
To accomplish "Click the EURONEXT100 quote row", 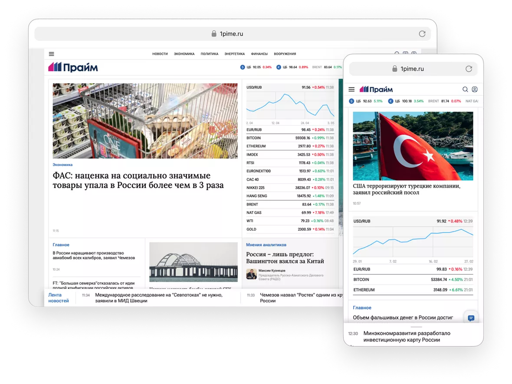I will click(x=290, y=171).
